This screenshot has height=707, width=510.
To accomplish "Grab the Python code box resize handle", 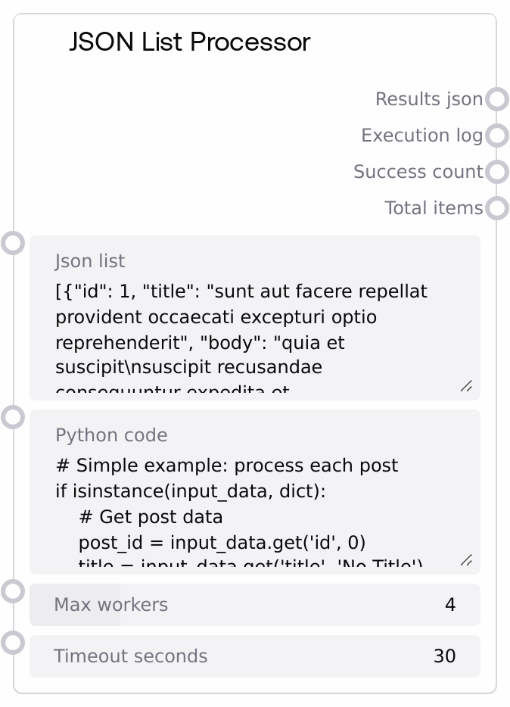I will [467, 561].
